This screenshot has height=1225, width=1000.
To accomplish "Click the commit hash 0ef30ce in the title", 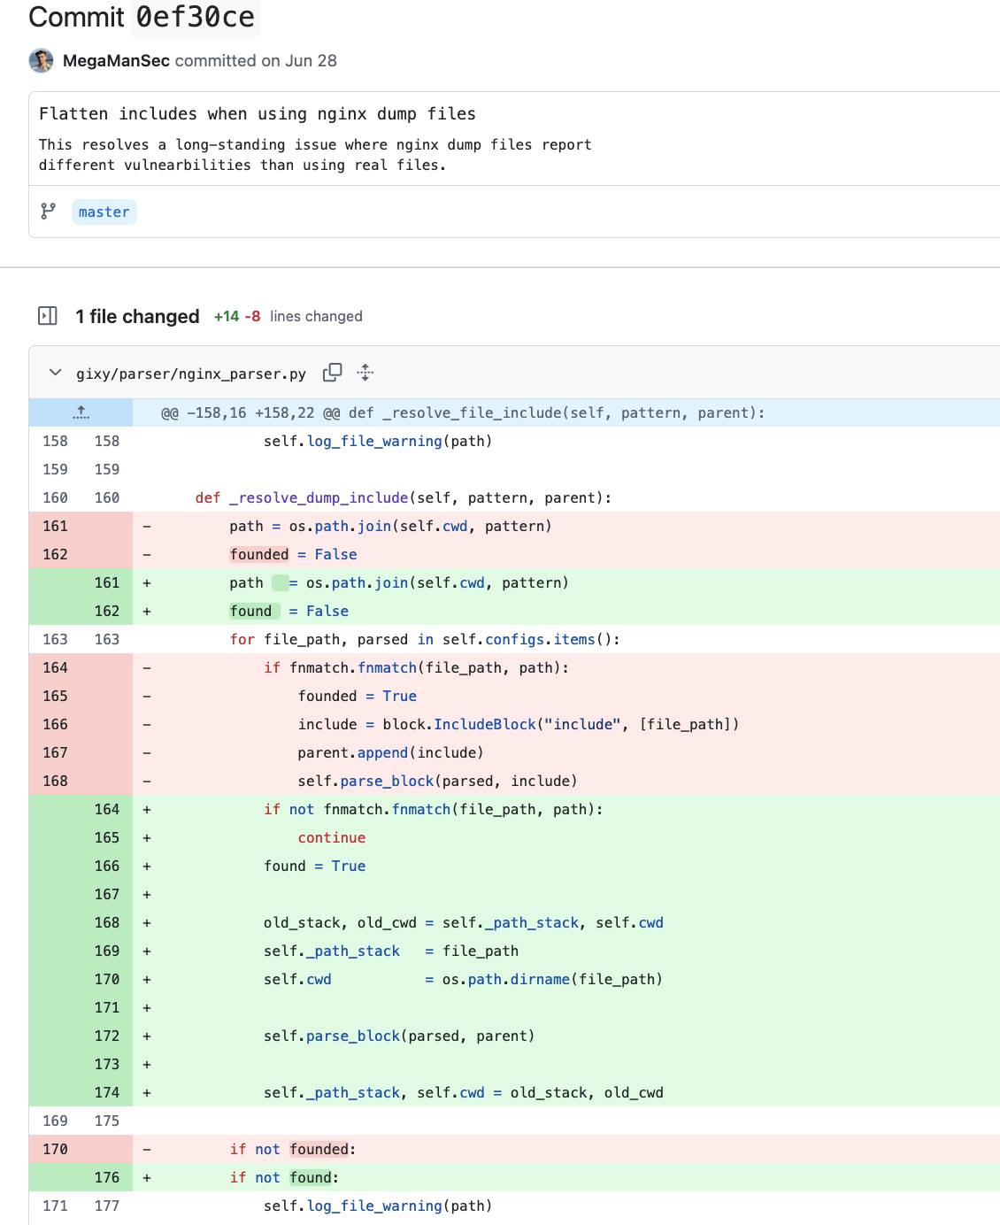I will pos(195,17).
